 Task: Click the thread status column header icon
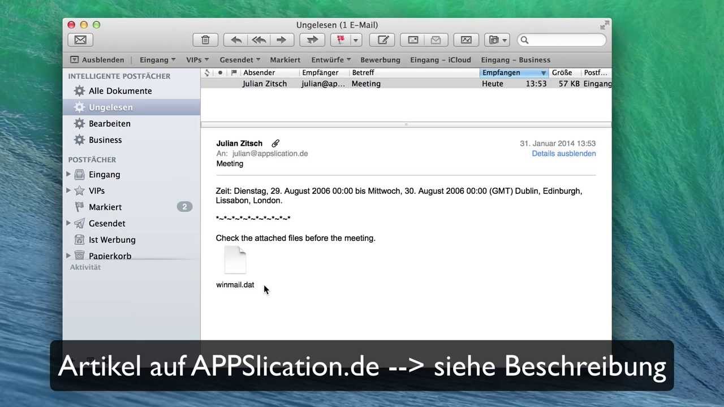point(207,73)
